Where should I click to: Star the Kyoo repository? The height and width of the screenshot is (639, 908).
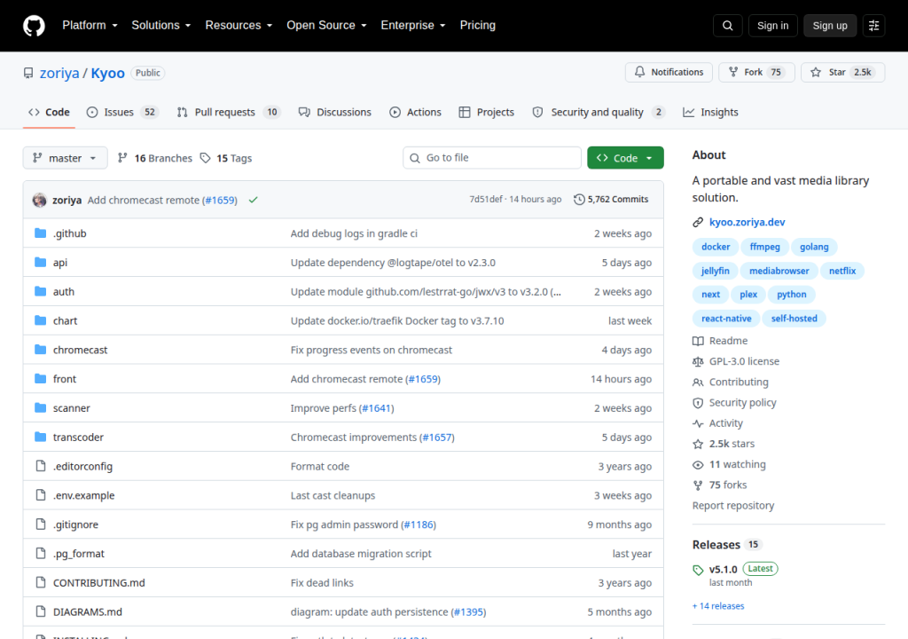pos(842,72)
